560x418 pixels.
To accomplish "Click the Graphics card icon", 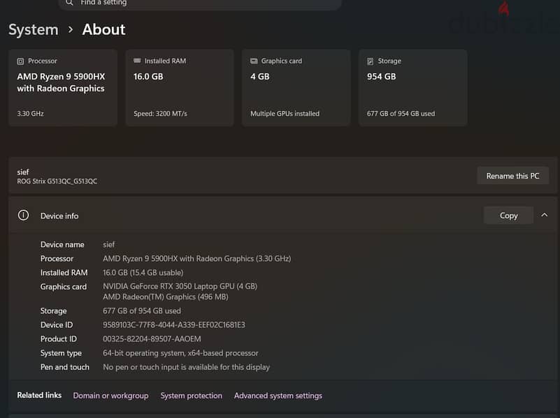I will (254, 61).
